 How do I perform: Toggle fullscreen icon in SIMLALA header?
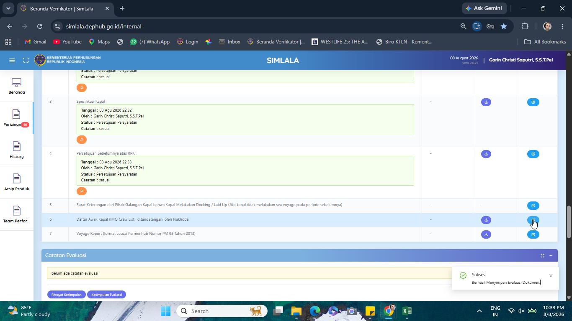pyautogui.click(x=26, y=60)
